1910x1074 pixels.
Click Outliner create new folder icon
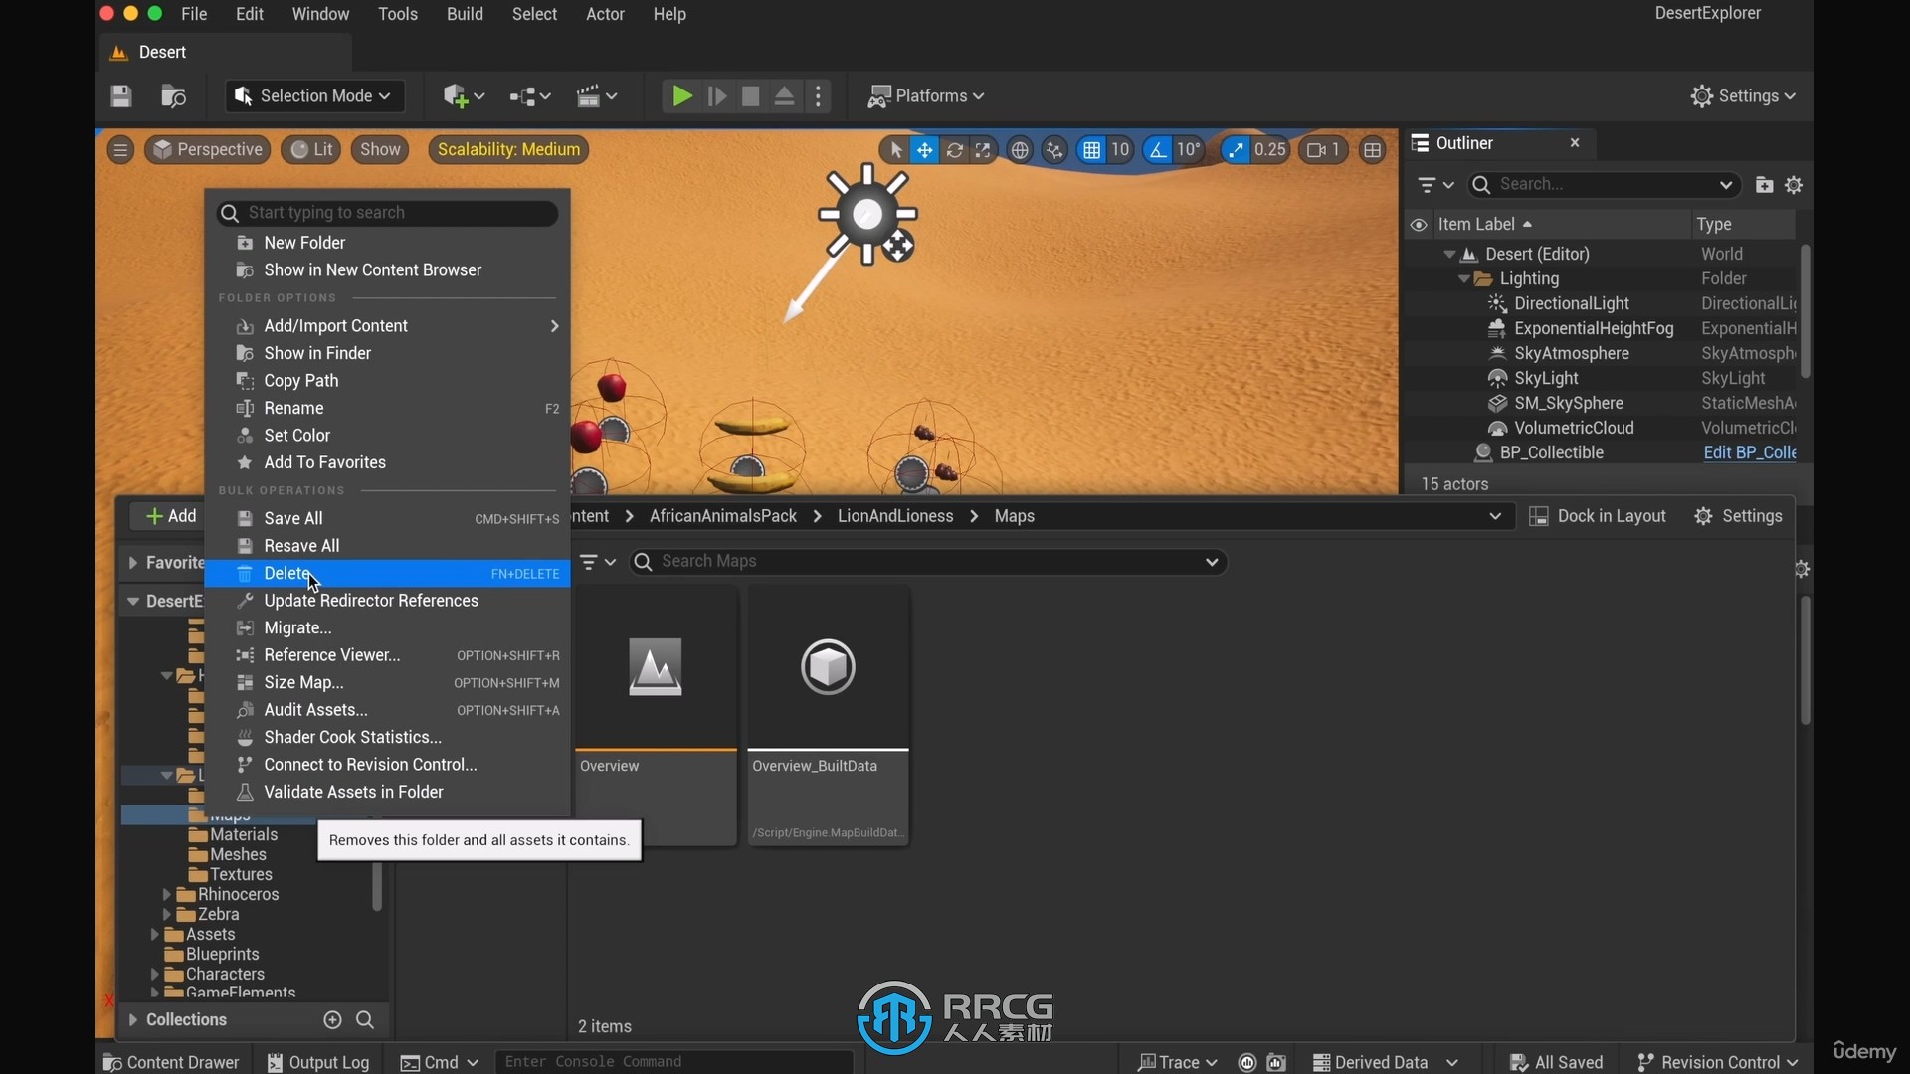(x=1764, y=185)
